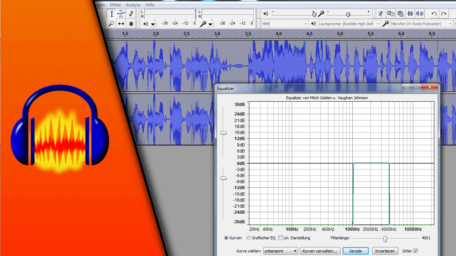Image resolution: width=456 pixels, height=256 pixels.
Task: Click the 3,0 mark on timeline ruler
Action: 217,33
